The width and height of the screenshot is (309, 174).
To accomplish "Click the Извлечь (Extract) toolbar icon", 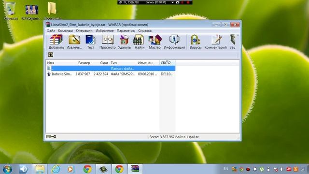I will point(74,42).
